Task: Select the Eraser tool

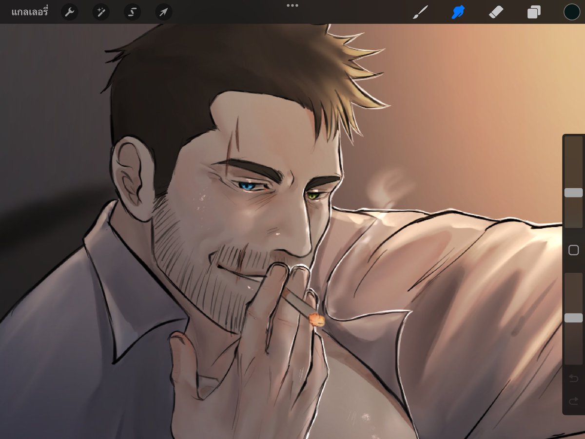Action: [x=495, y=12]
